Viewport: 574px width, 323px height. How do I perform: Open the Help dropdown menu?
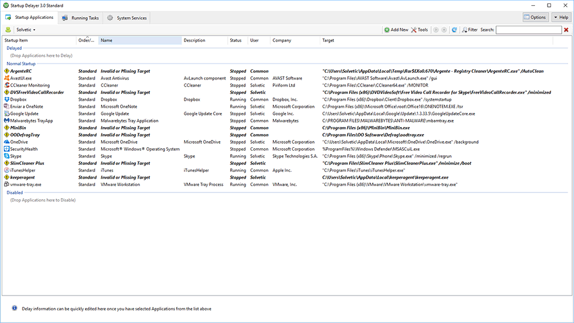pos(561,17)
